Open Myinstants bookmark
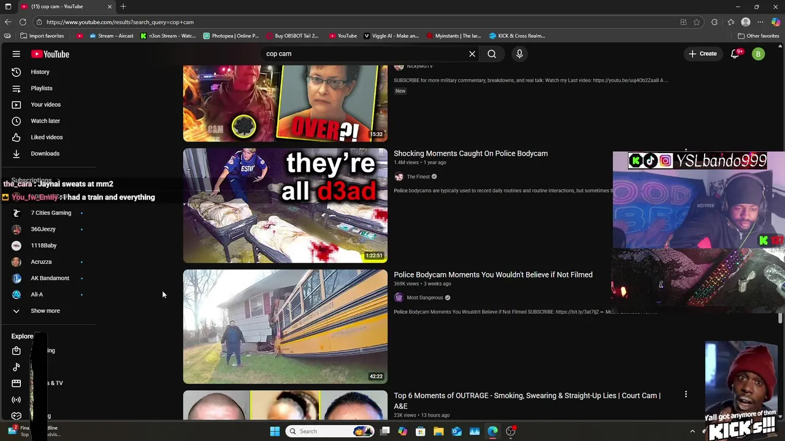 (x=454, y=36)
